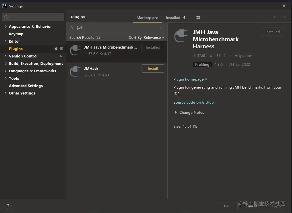The width and height of the screenshot is (292, 213).
Task: Expand the Tools section
Action: pos(6,78)
